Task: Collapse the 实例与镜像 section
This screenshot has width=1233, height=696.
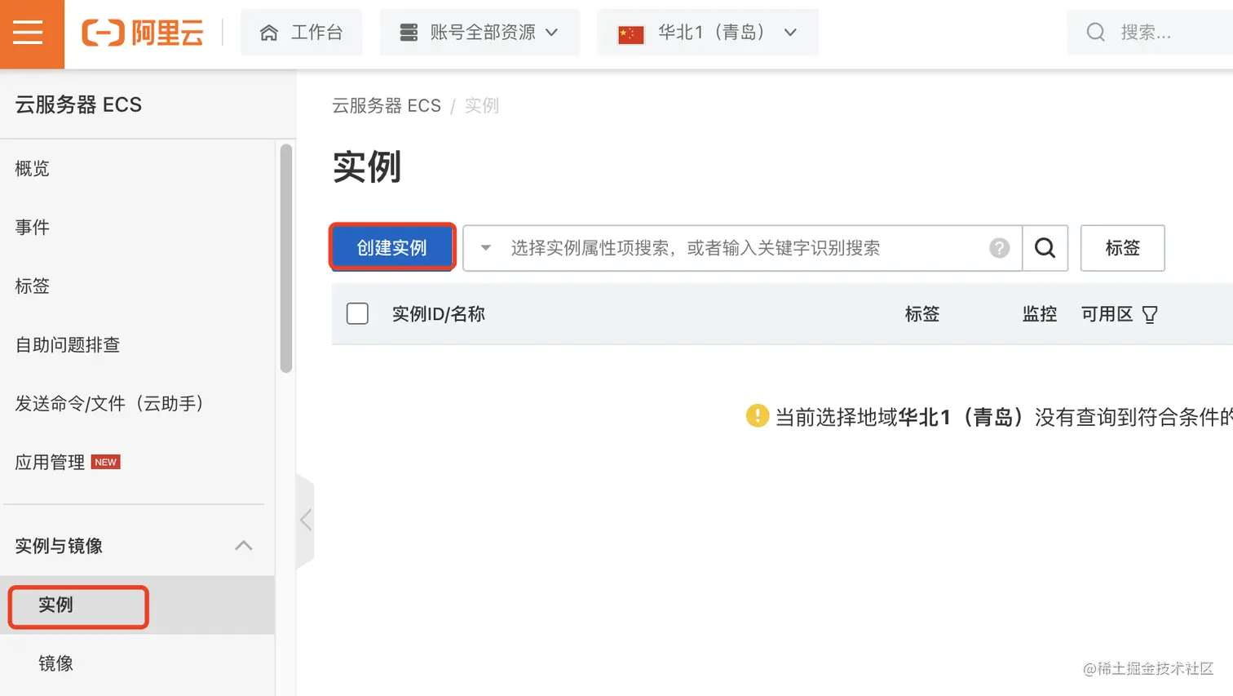Action: (243, 546)
